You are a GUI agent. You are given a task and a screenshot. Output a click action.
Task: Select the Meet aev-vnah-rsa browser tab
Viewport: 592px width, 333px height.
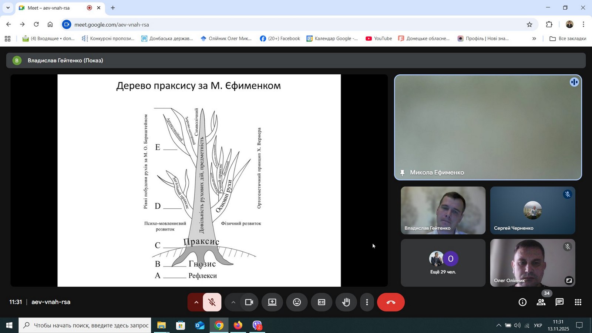(49, 8)
